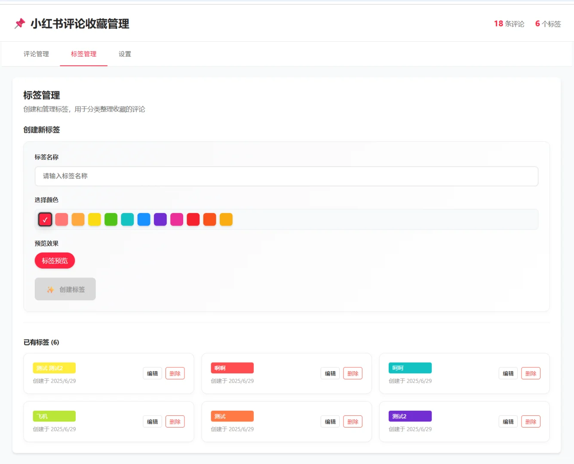Select the orange-red color swatch
The image size is (574, 464).
point(209,219)
